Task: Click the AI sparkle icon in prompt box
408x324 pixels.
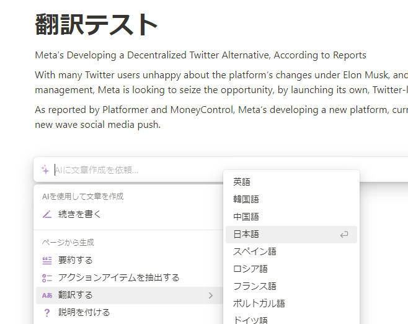Action: coord(45,170)
